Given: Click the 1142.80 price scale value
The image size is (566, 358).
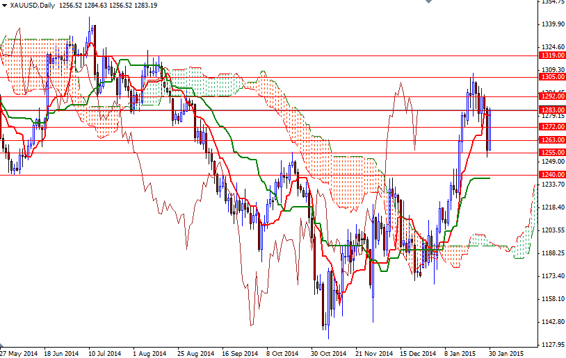Looking at the screenshot, I should [553, 322].
